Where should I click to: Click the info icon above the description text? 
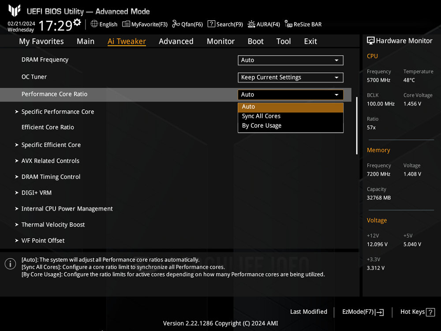point(10,263)
